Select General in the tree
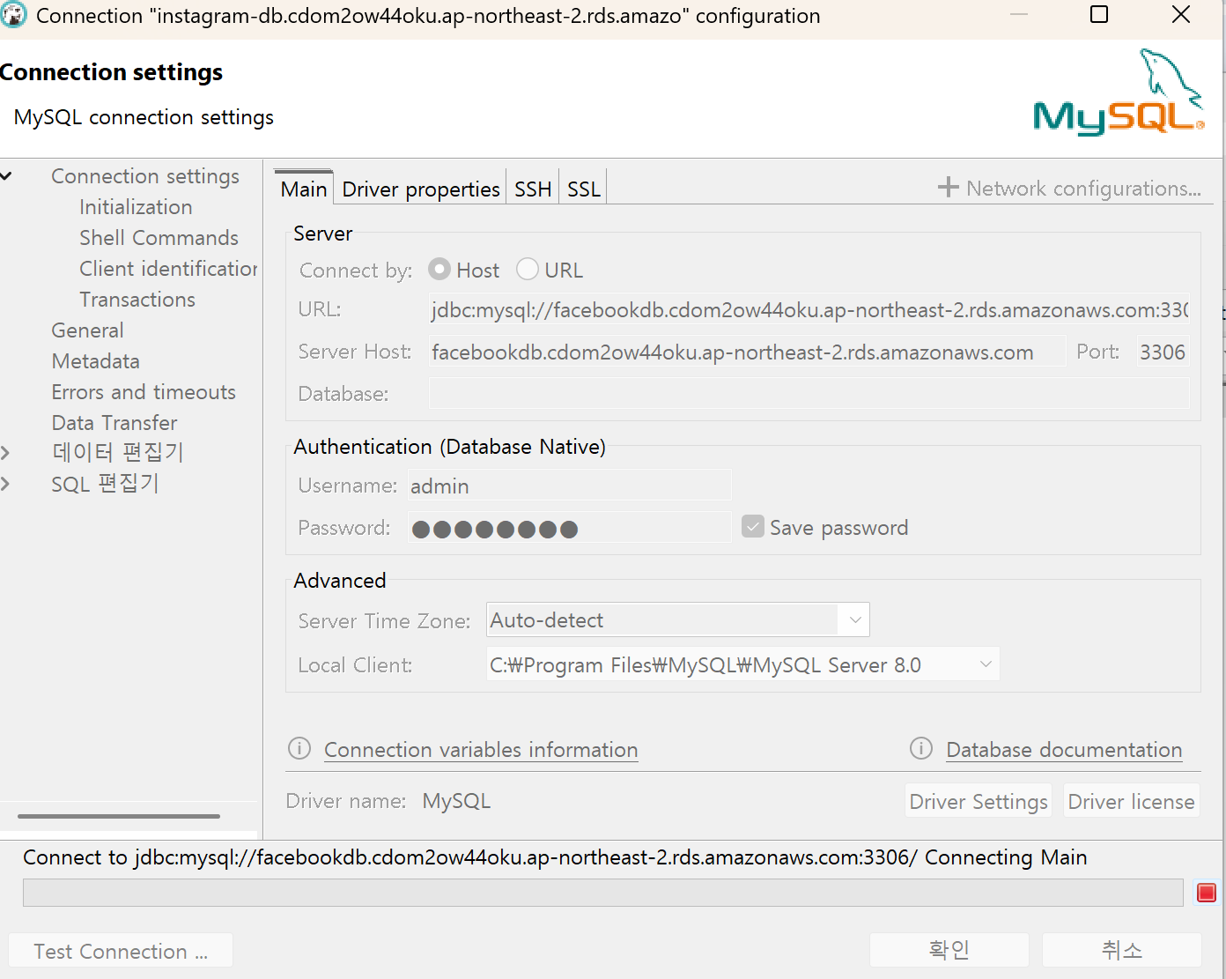 coord(87,330)
